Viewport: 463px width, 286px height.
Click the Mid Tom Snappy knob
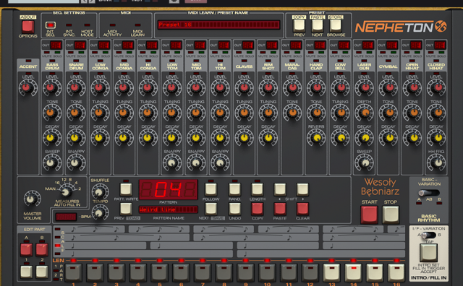(x=195, y=162)
